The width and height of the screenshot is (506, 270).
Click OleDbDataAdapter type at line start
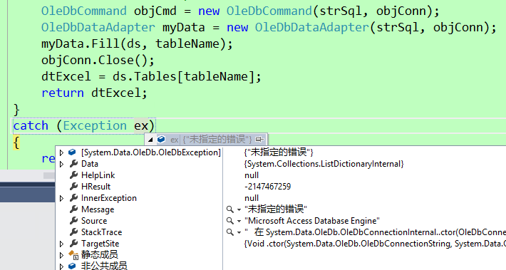[x=98, y=28]
